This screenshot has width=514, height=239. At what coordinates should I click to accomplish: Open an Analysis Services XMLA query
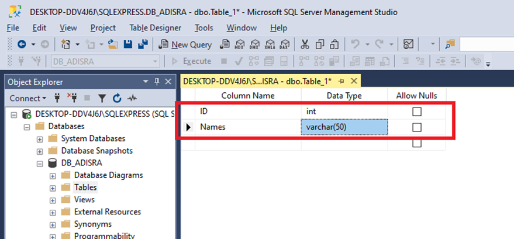pos(270,44)
